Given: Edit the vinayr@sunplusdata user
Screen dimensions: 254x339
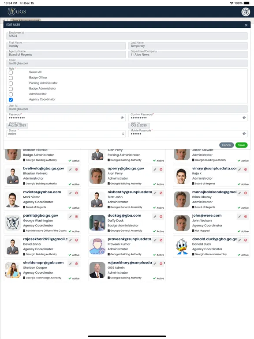Looking at the screenshot, I should point(239,169).
